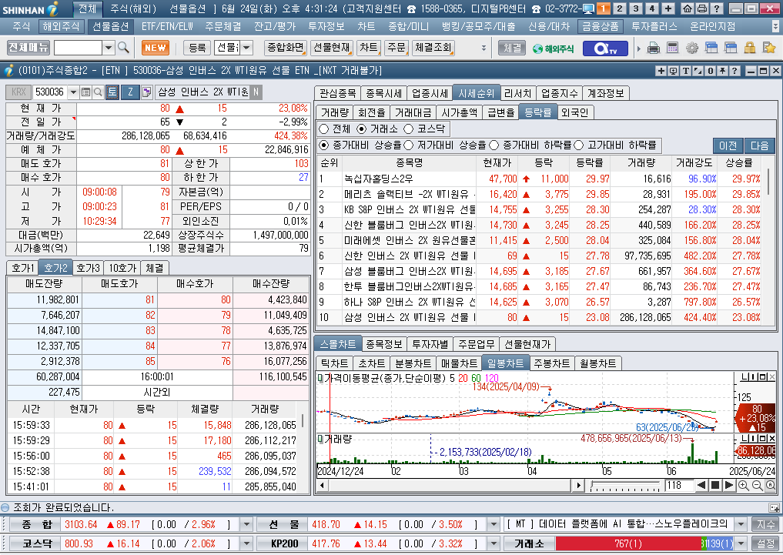Screen dimensions: 783x555
Task: Open the 관심종목 tab
Action: (x=337, y=93)
